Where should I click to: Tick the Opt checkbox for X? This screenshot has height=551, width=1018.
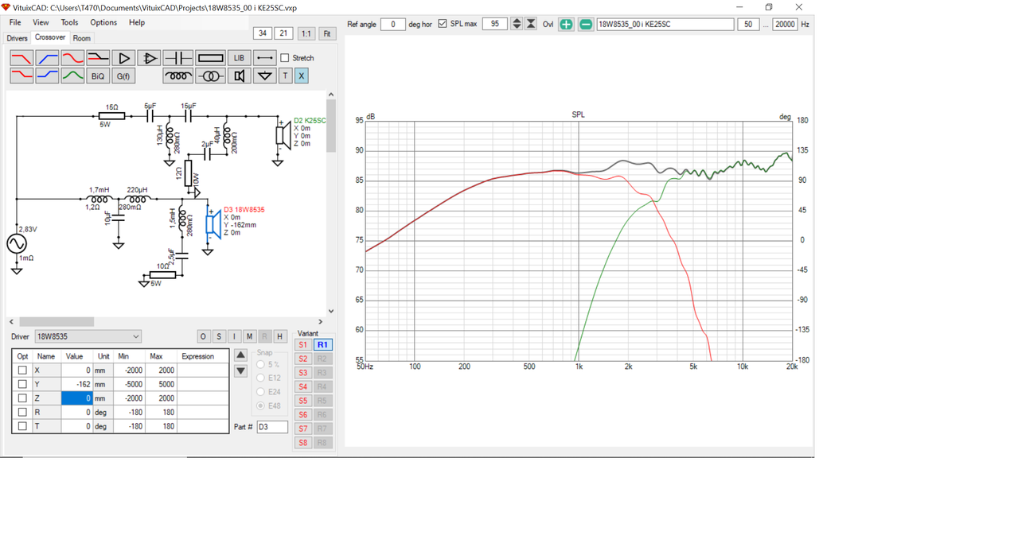(x=22, y=371)
